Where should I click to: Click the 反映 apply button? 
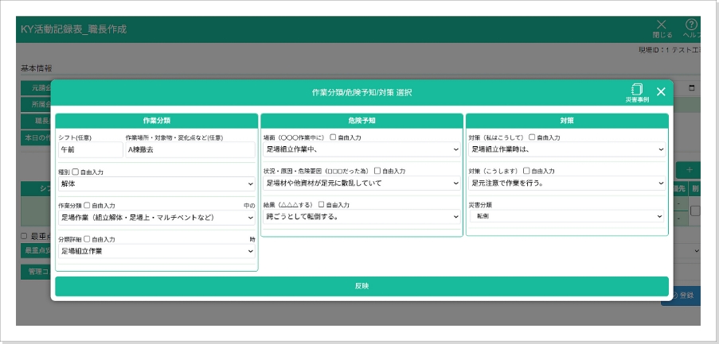pos(361,286)
